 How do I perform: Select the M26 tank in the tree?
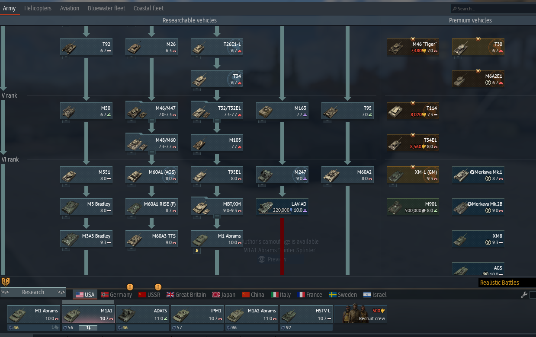(x=151, y=47)
